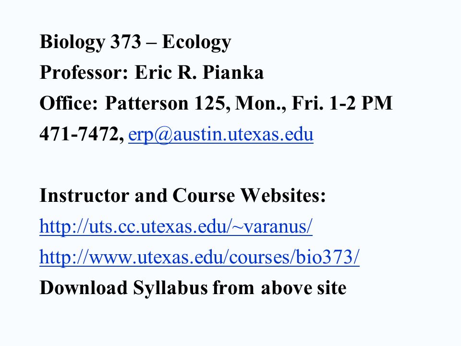Click the word Instructor in the heading
461x346 pixels.
tap(84, 196)
